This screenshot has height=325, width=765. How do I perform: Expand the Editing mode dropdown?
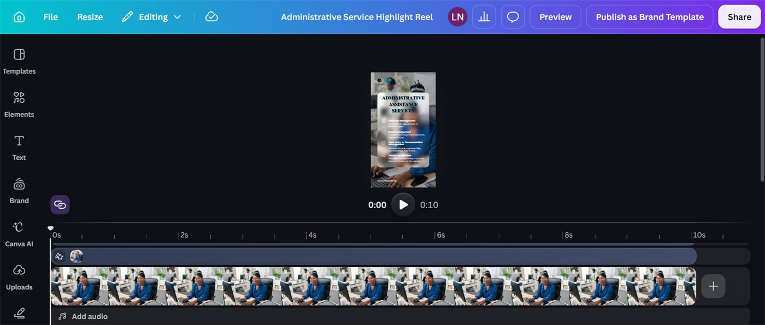pyautogui.click(x=151, y=17)
